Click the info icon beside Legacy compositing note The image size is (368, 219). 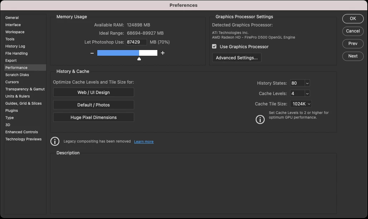click(55, 141)
